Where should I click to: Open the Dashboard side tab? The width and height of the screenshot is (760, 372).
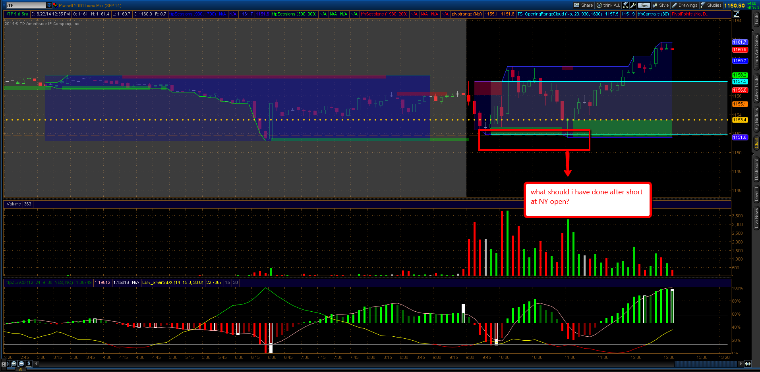click(756, 169)
